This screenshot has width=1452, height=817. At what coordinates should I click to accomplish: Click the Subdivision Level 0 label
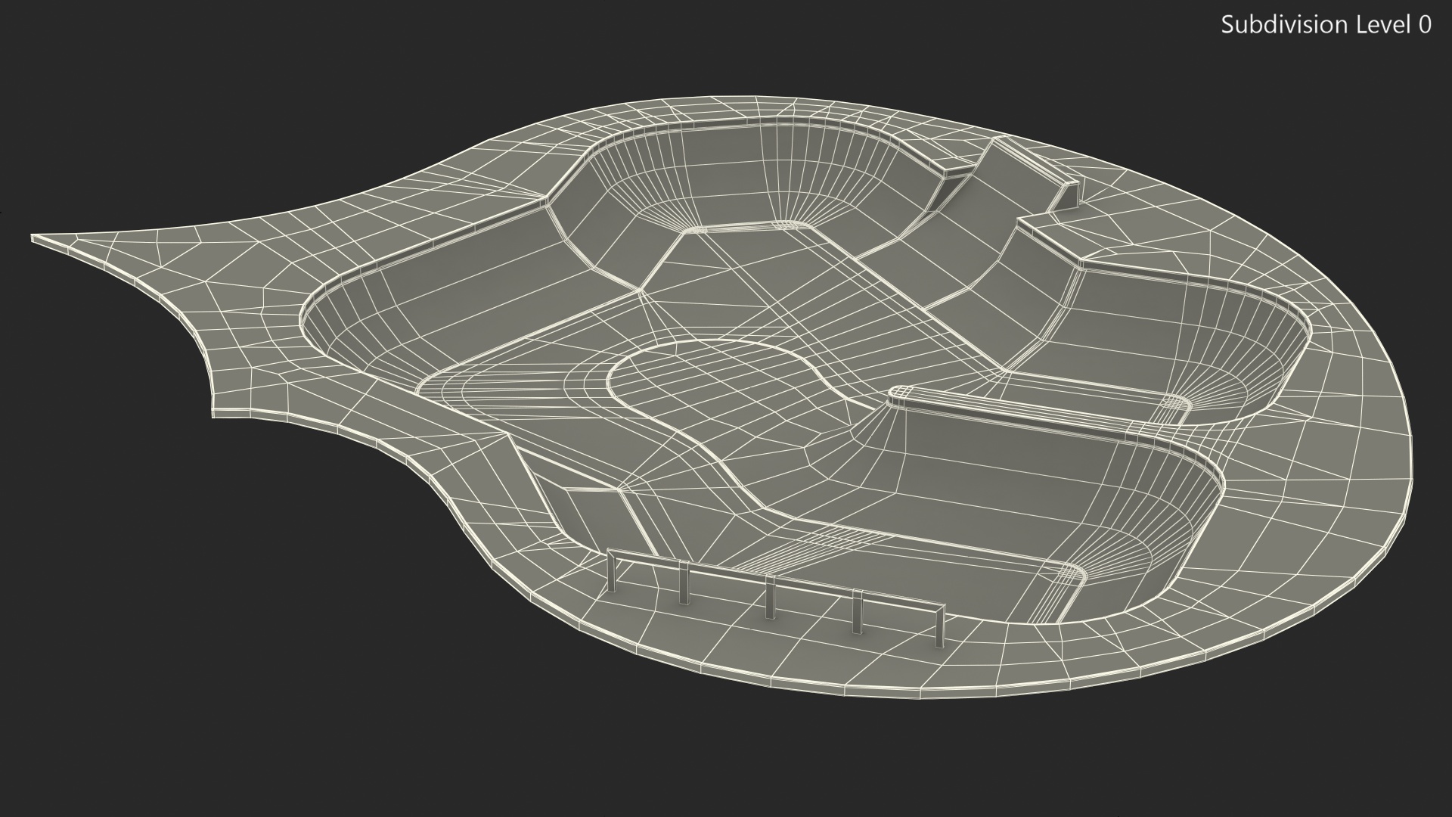tap(1326, 25)
